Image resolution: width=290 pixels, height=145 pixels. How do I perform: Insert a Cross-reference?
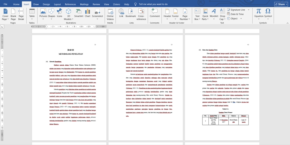click(x=141, y=14)
